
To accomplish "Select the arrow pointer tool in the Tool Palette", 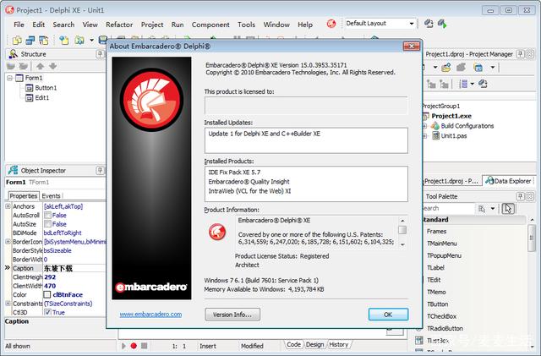I will pyautogui.click(x=508, y=208).
